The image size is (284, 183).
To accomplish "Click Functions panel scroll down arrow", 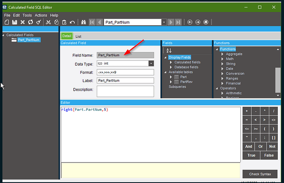I will (x=278, y=96).
